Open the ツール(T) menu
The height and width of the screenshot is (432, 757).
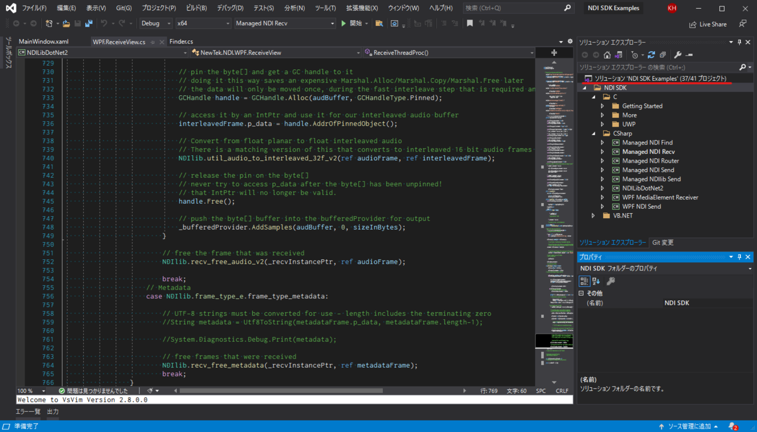coord(325,8)
